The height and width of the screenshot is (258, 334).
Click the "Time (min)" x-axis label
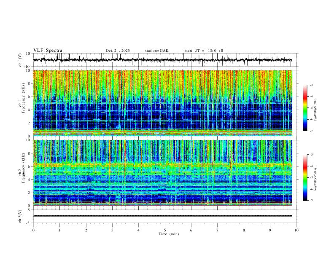(169, 234)
